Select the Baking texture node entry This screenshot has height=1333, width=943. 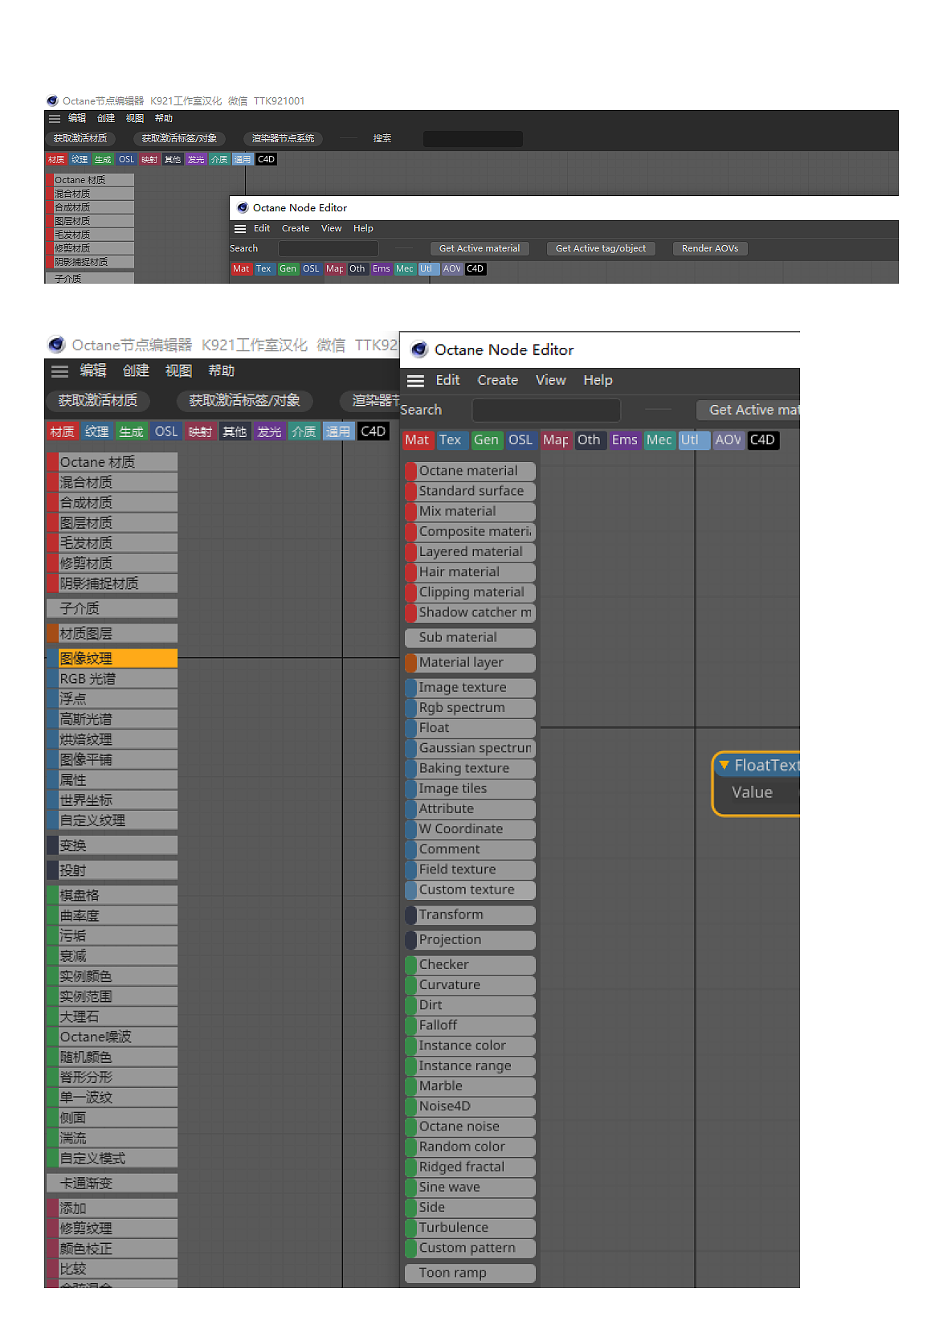coord(470,768)
